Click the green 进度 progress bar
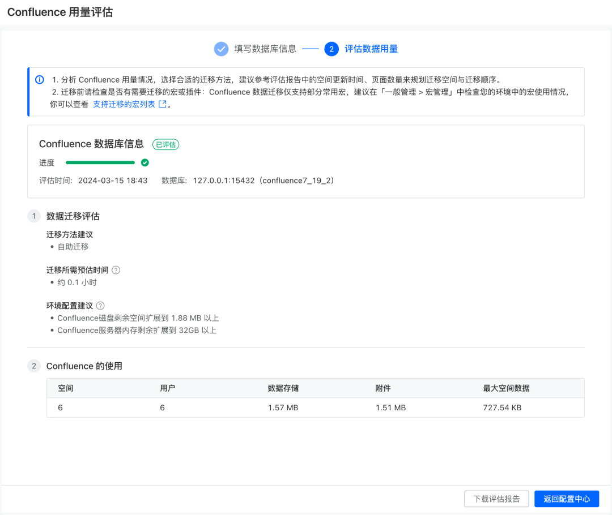 point(100,162)
